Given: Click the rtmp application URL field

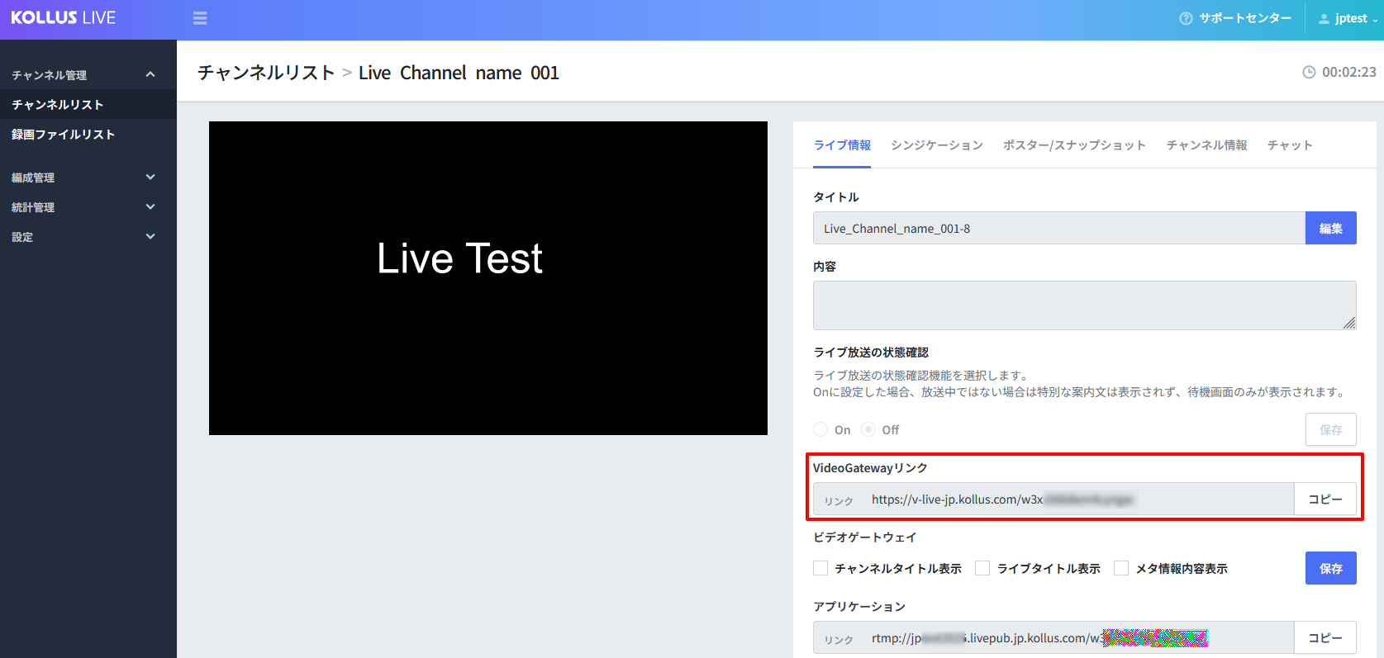Looking at the screenshot, I should click(1053, 637).
